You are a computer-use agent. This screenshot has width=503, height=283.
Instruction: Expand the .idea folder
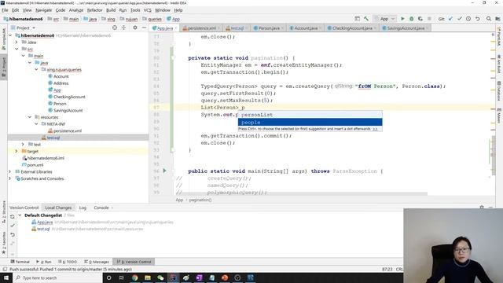(17, 42)
